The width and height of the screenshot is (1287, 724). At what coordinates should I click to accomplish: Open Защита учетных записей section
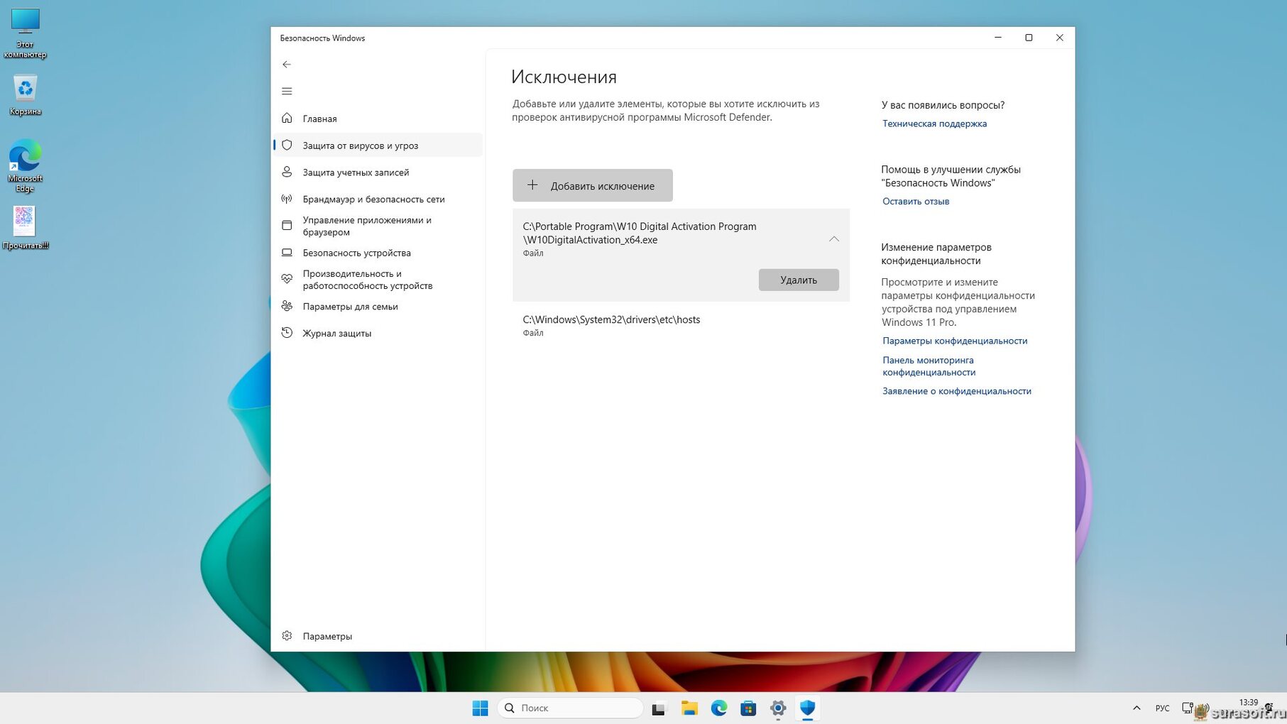pyautogui.click(x=356, y=172)
